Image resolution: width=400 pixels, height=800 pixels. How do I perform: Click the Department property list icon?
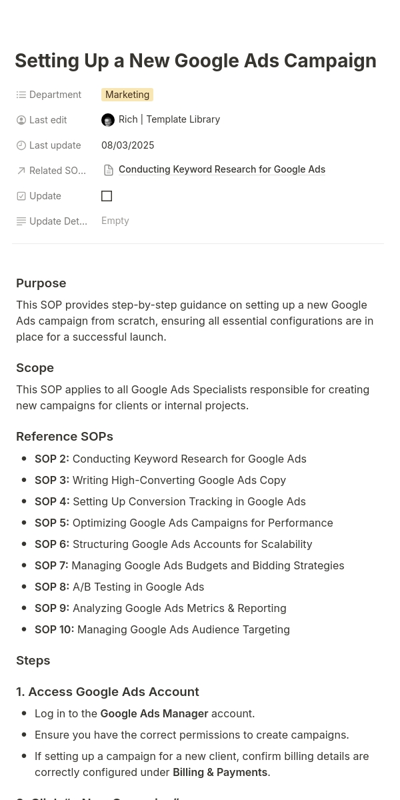click(21, 95)
